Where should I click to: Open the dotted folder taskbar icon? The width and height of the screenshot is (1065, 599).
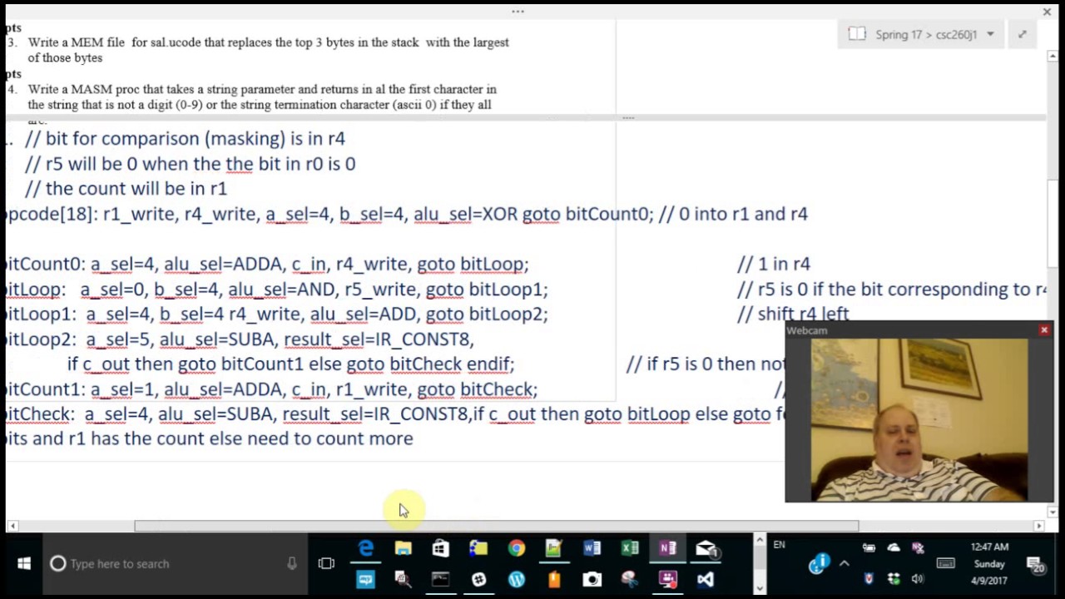478,548
